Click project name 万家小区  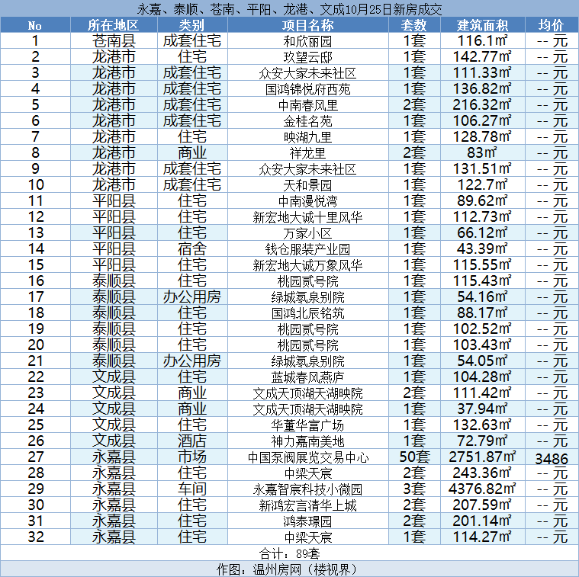click(307, 233)
